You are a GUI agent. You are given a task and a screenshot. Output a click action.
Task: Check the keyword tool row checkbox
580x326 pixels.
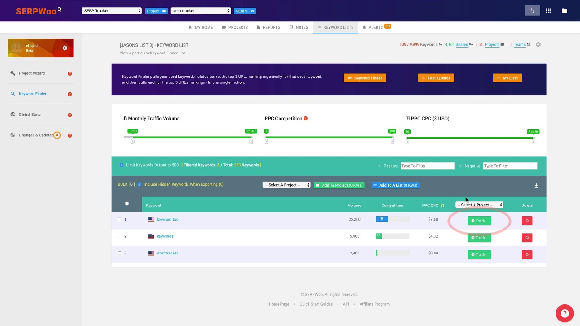[120, 220]
